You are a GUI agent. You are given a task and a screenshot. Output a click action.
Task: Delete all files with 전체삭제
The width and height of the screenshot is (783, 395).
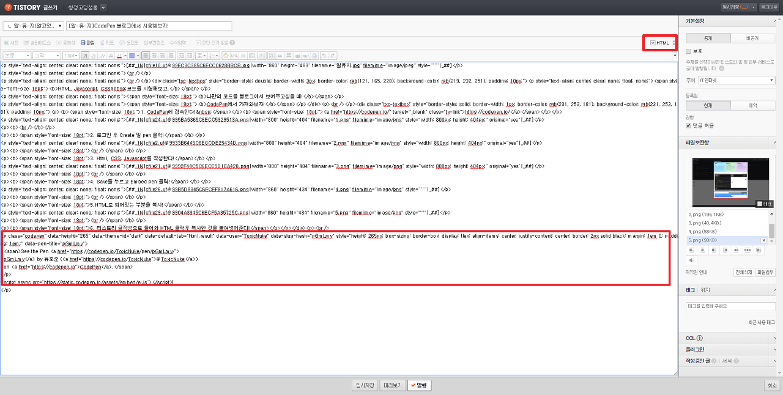[744, 272]
